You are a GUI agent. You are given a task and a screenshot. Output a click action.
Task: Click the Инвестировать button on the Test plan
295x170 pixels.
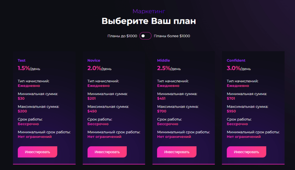[x=37, y=152]
